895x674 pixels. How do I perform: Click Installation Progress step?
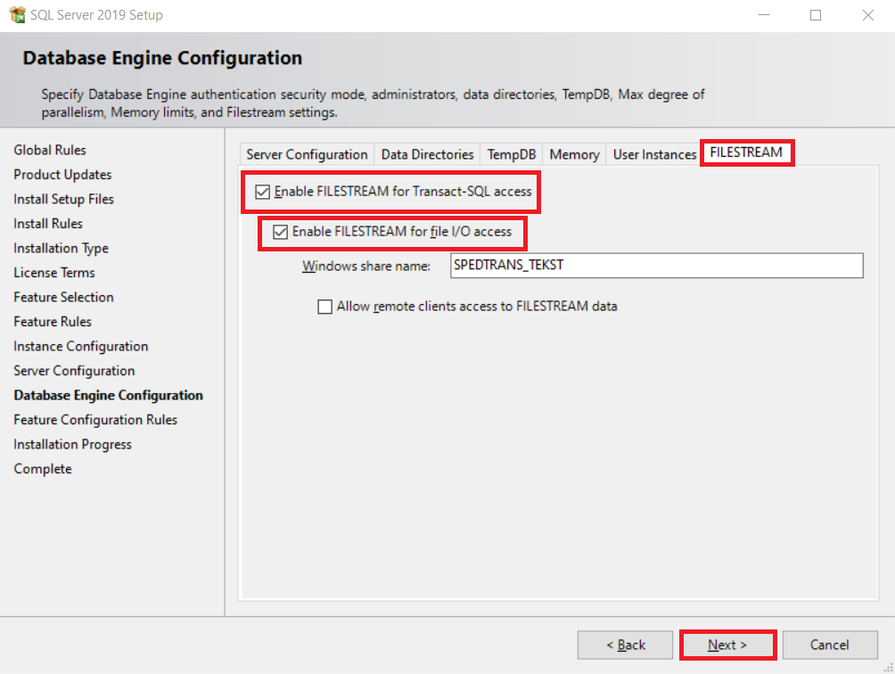72,445
